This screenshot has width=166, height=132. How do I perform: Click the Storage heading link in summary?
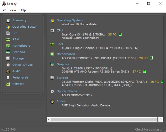62,78
